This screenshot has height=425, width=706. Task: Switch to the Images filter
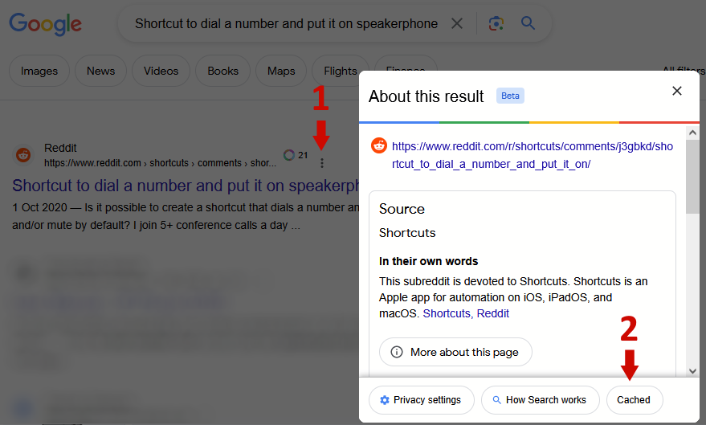[39, 71]
